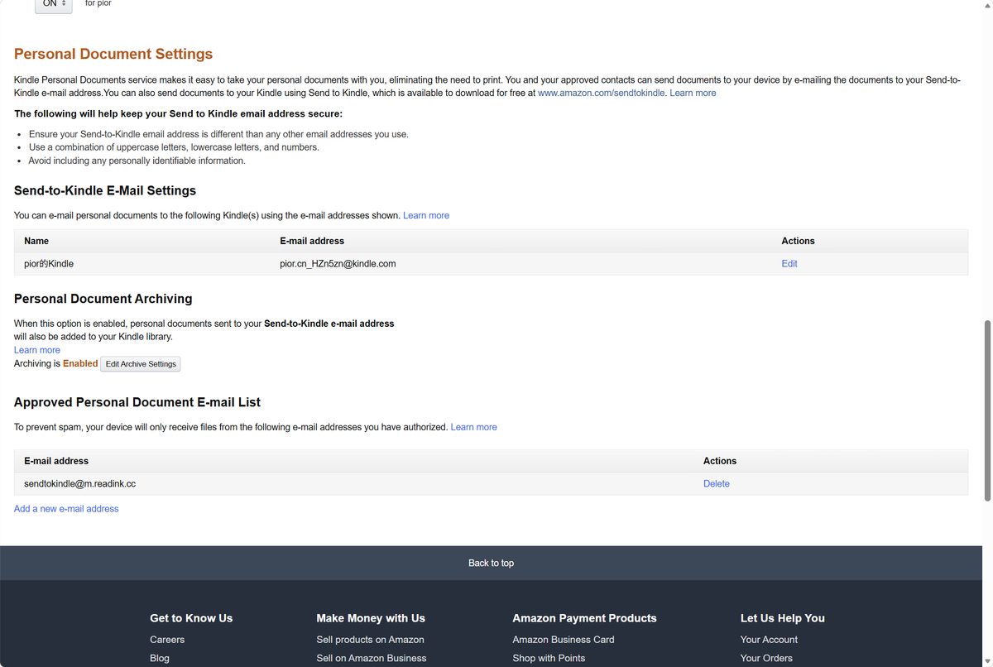
Task: Click the Name column header
Action: (36, 241)
